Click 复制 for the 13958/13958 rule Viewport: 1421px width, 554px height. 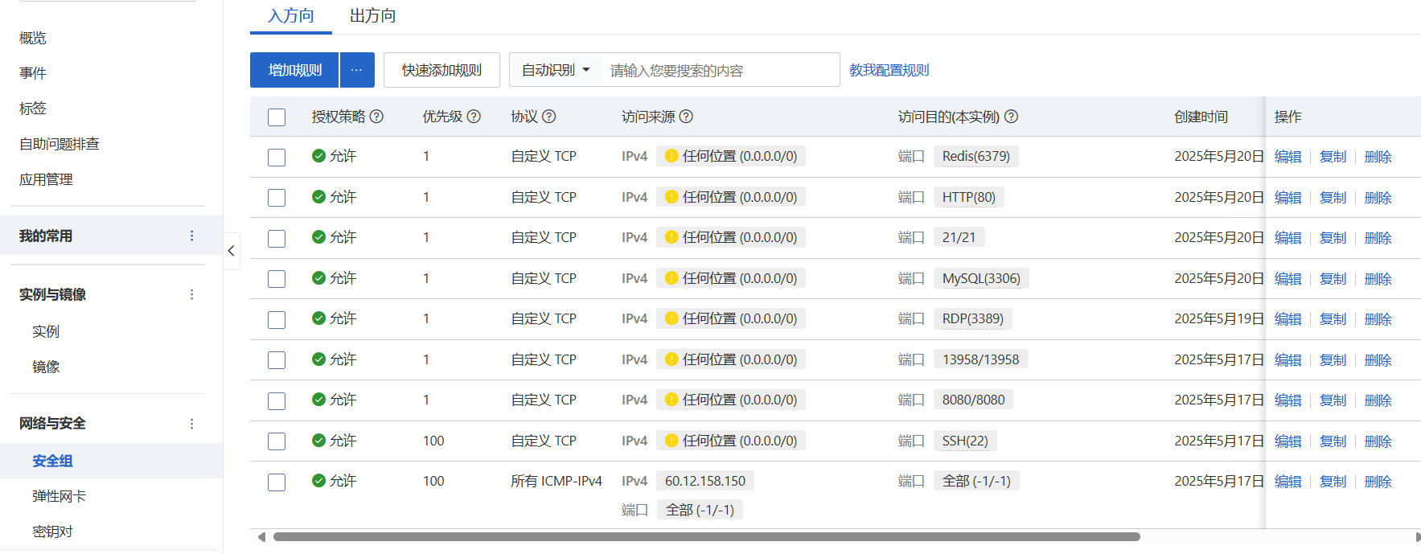pyautogui.click(x=1333, y=360)
